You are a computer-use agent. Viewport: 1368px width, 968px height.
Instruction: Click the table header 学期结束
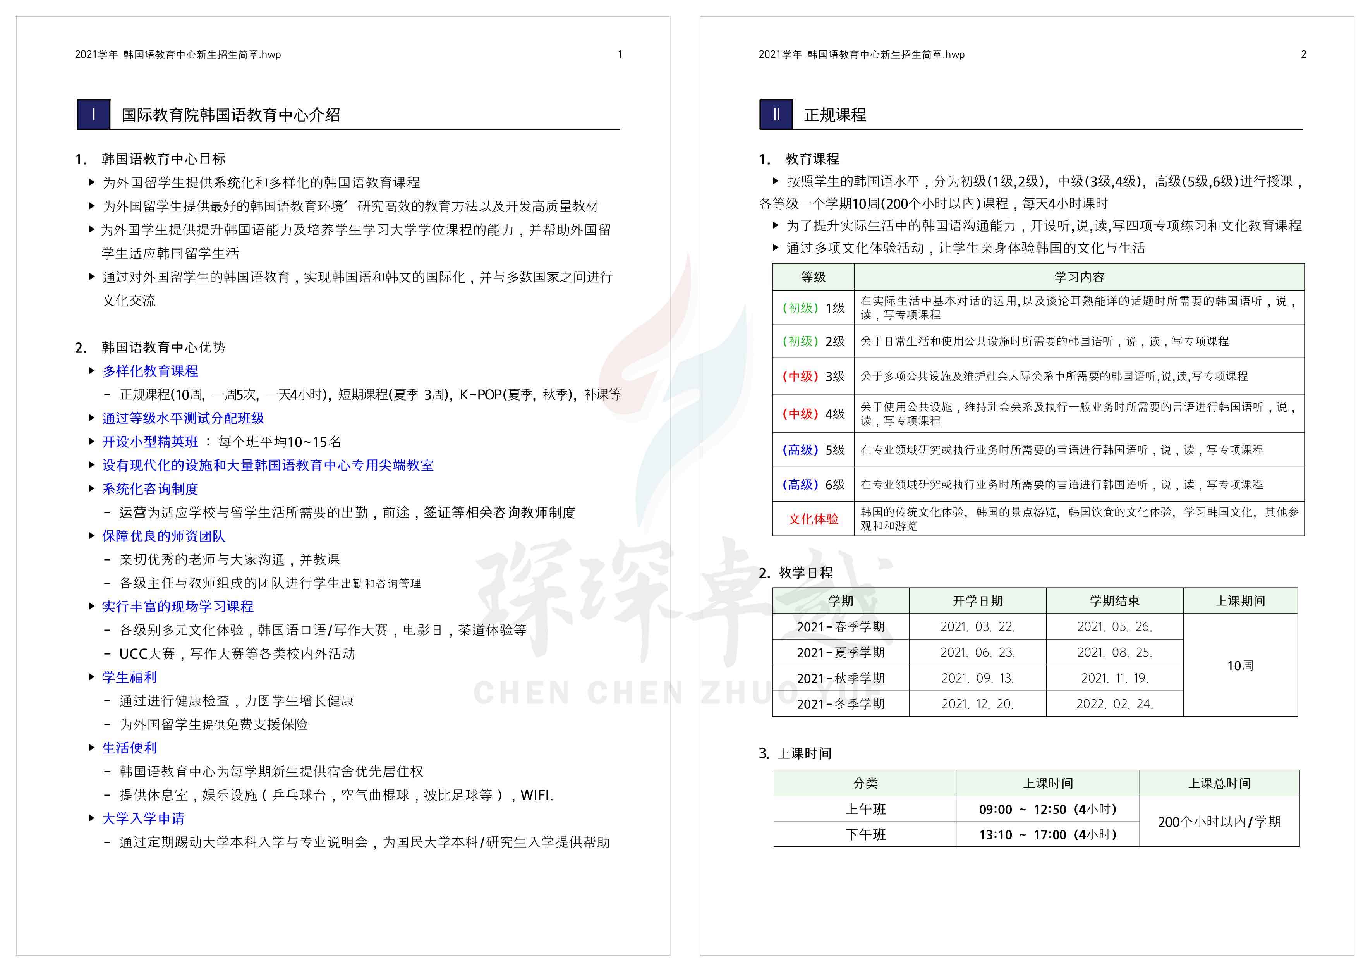point(1115,601)
